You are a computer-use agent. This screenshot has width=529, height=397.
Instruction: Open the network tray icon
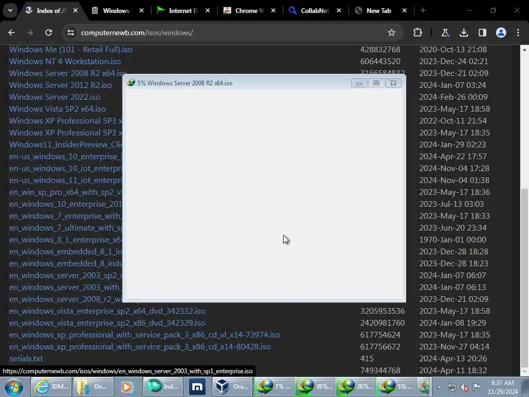tap(452, 387)
